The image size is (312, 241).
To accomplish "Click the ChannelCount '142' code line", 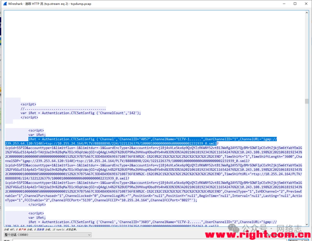I will (x=81, y=113).
